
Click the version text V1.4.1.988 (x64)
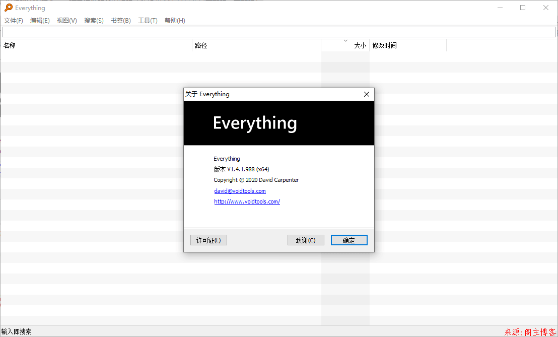point(248,169)
